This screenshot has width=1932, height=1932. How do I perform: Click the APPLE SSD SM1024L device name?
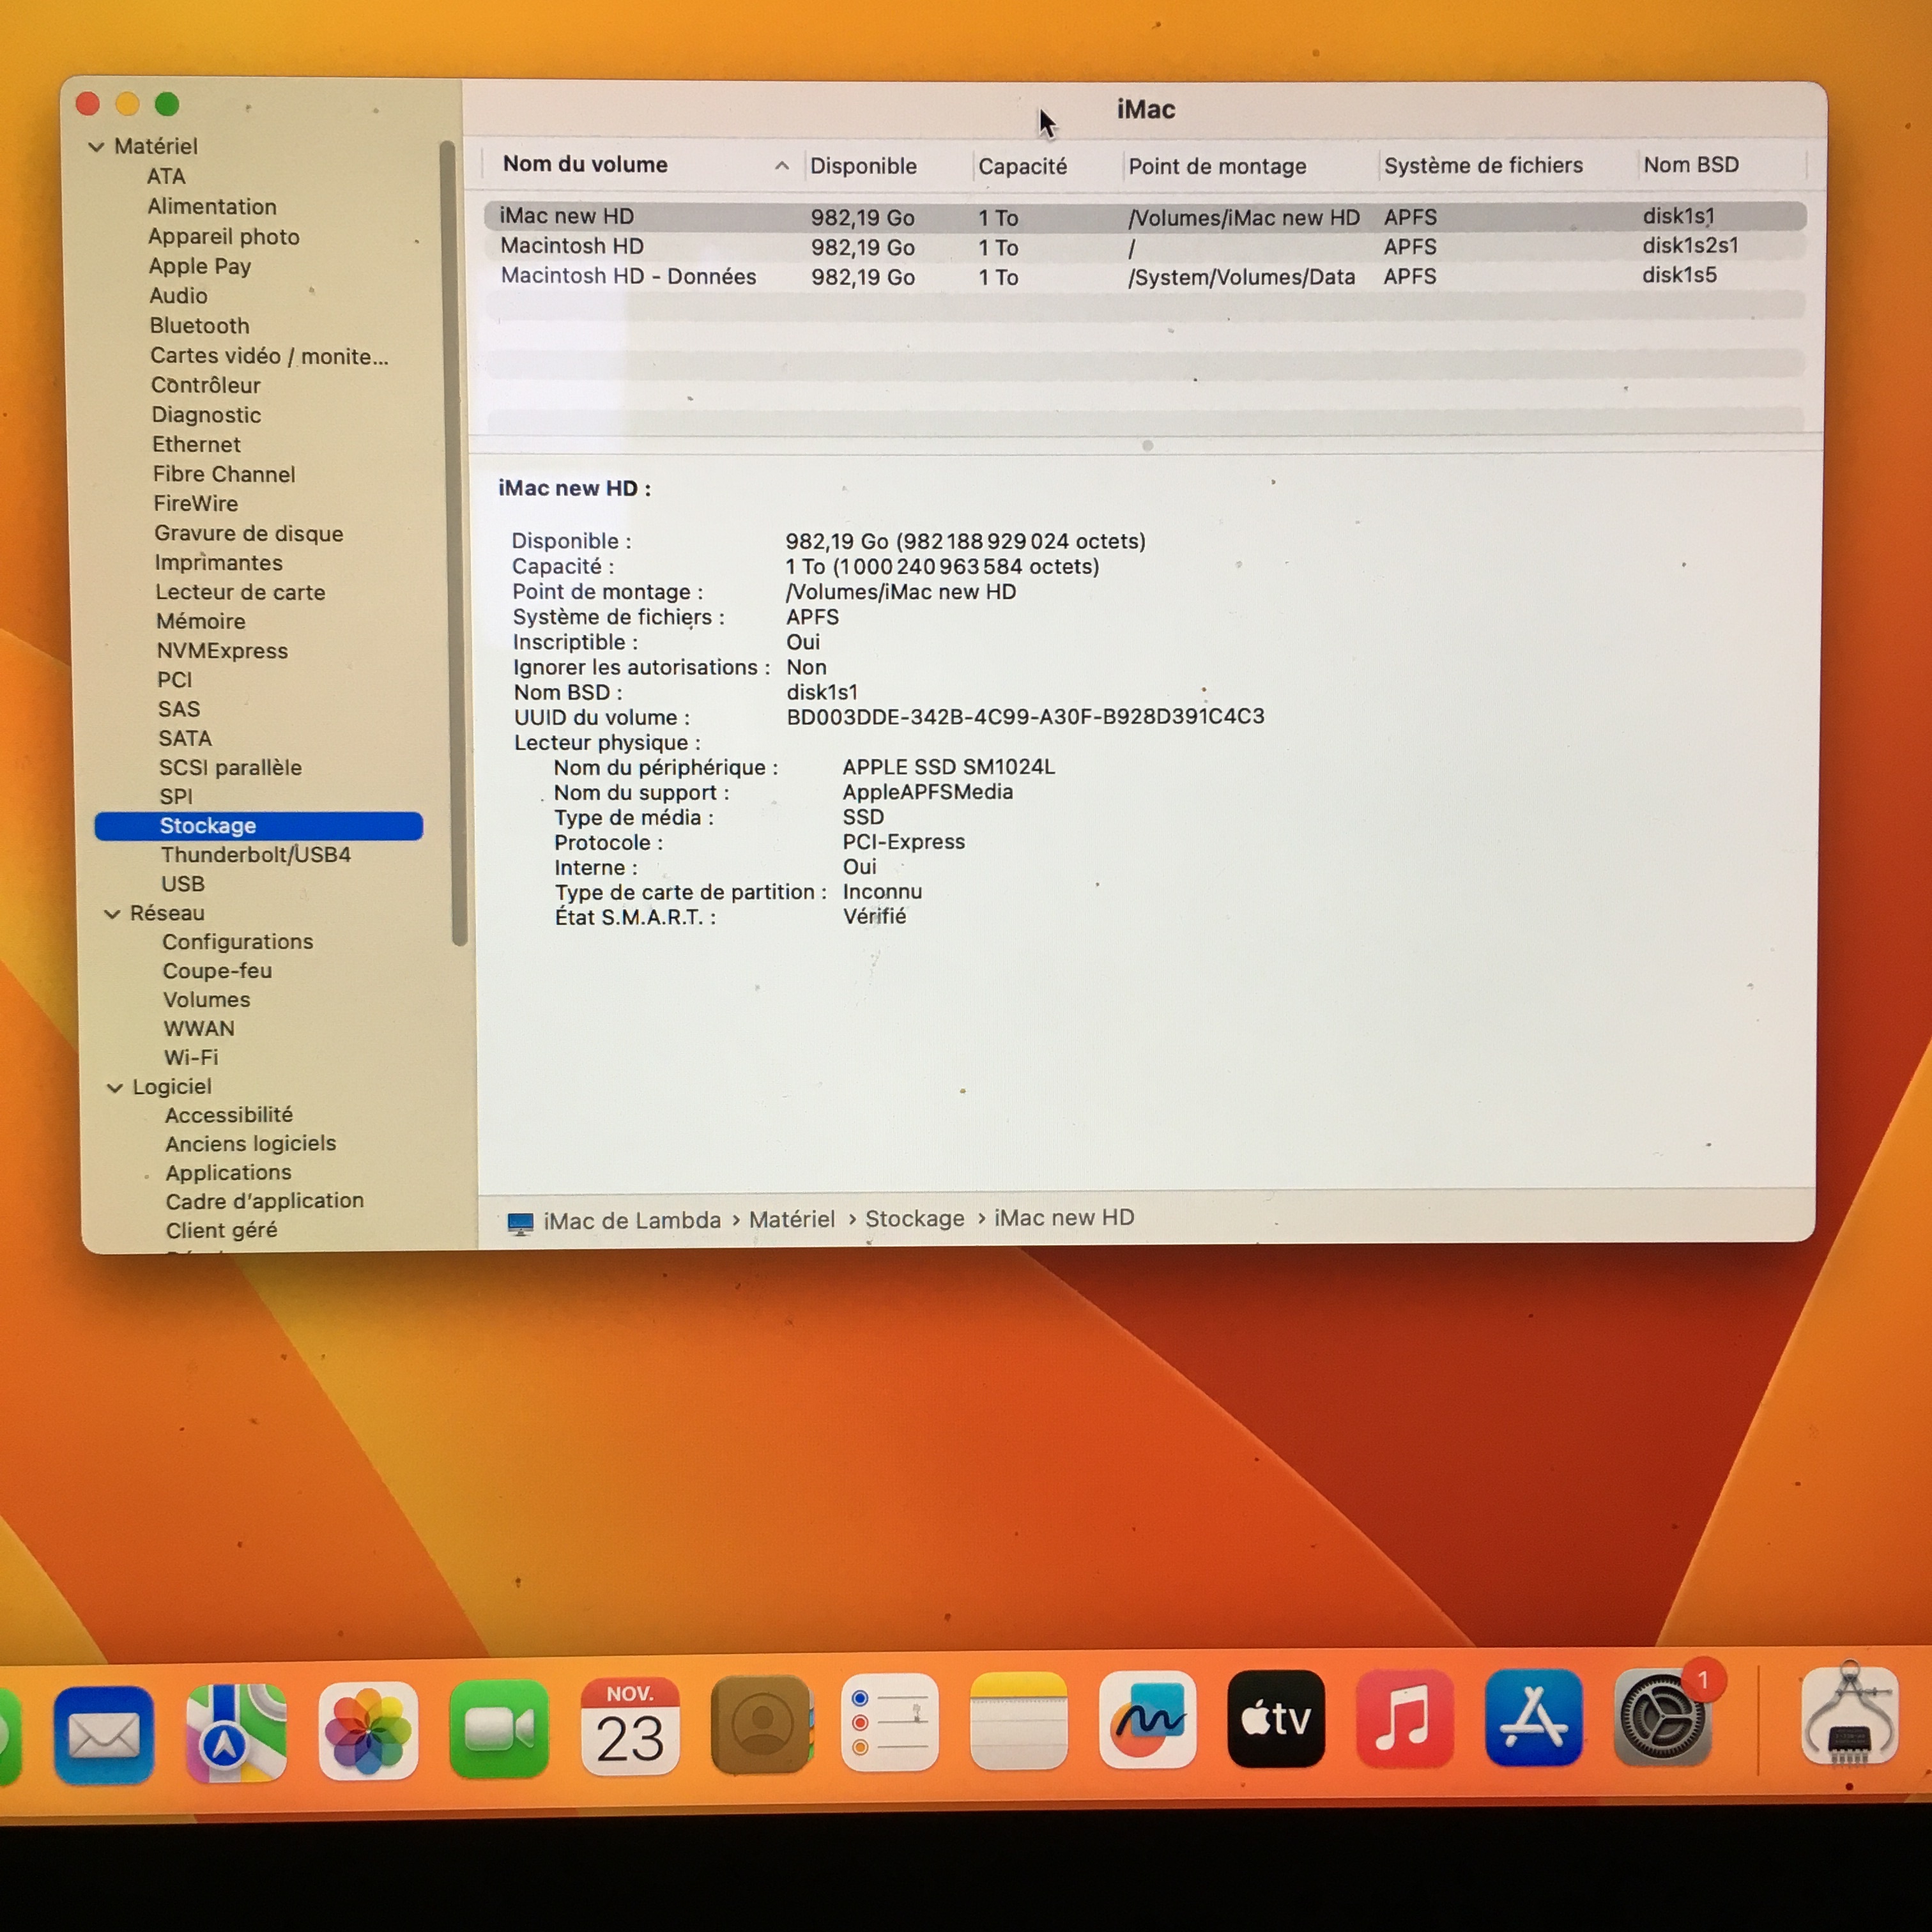[949, 767]
